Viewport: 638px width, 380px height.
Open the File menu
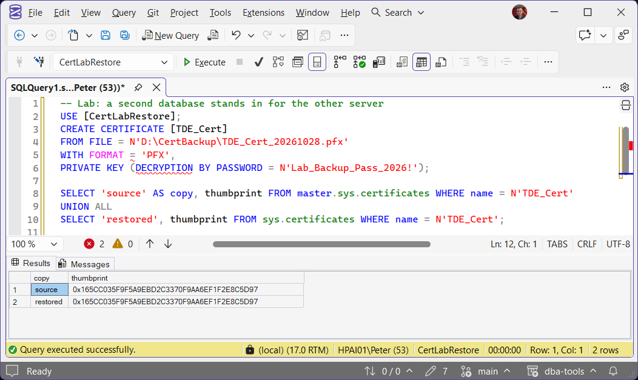35,13
